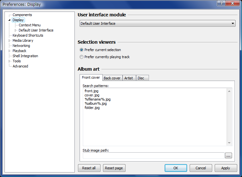242x177 pixels.
Task: Click the Stub image path field
Action: [x=153, y=155]
